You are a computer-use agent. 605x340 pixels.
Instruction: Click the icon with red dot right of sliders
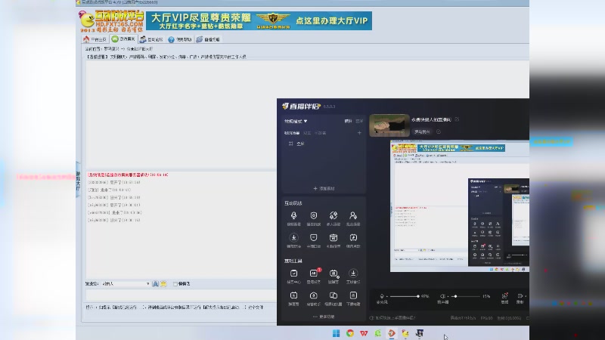504,295
